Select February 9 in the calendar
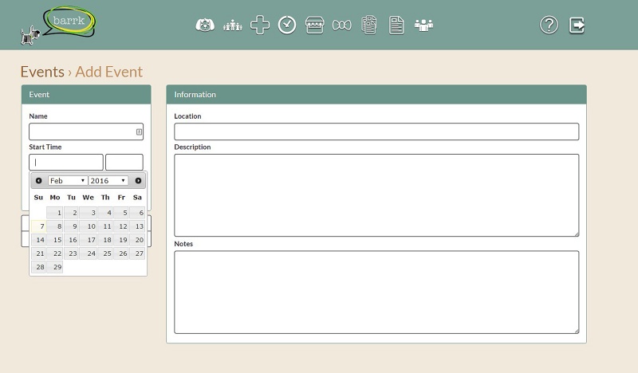This screenshot has width=638, height=373. (72, 226)
